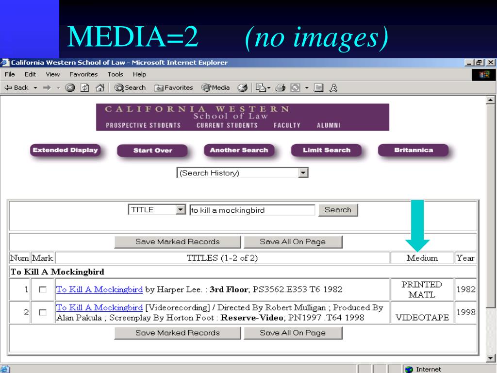Image resolution: width=497 pixels, height=373 pixels.
Task: Open the browser Search pane
Action: tap(130, 87)
